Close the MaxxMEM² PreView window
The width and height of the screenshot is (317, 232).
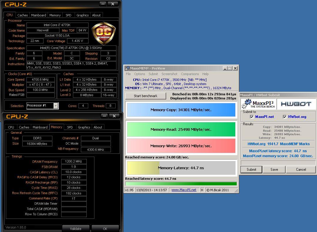[x=235, y=68]
